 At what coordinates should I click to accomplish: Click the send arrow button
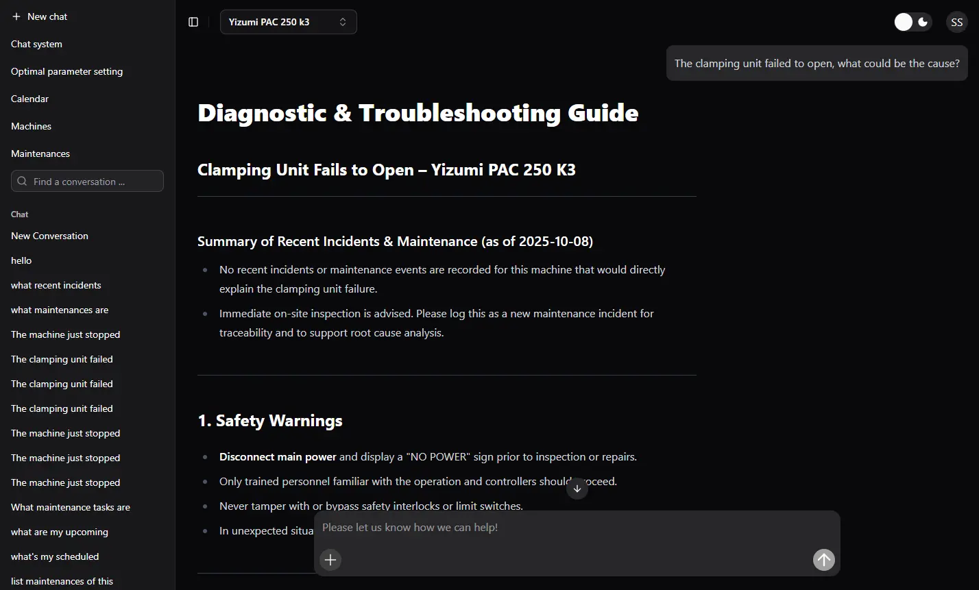(x=823, y=560)
